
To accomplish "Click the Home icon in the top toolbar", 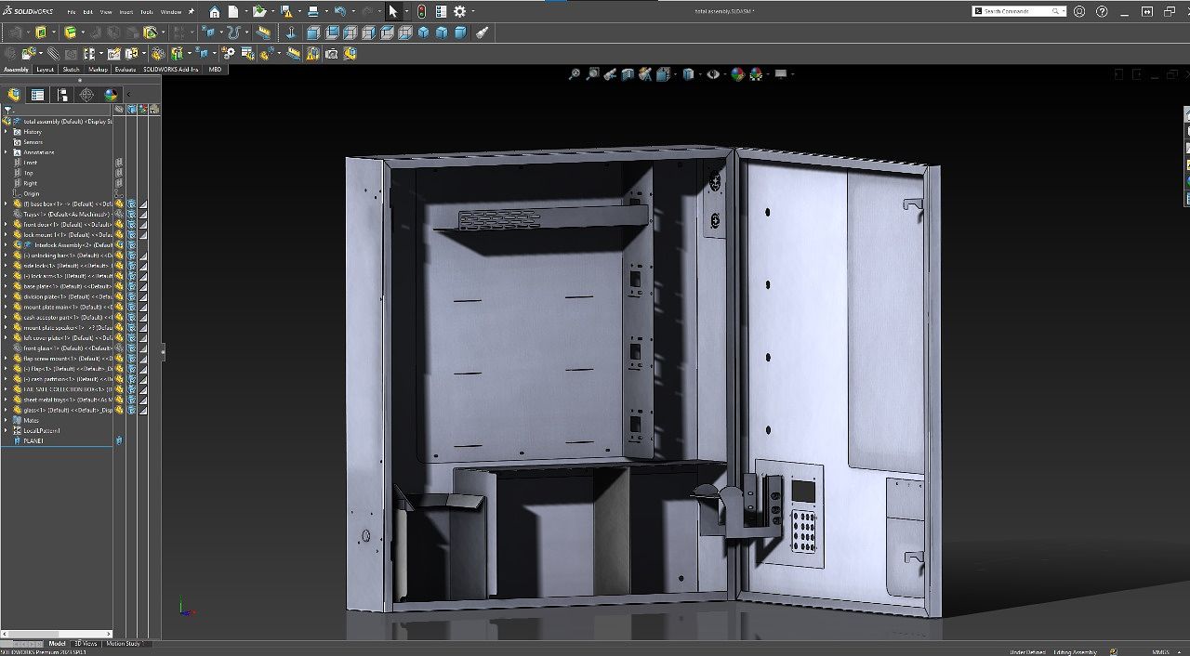I will click(x=215, y=12).
